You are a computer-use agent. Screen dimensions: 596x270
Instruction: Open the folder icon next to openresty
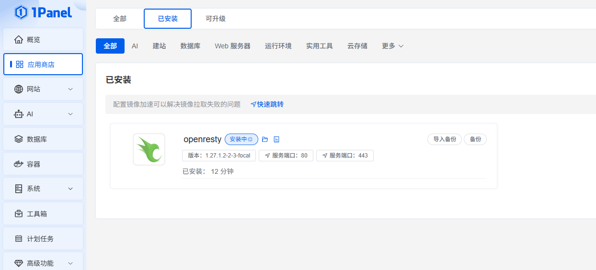[x=265, y=139]
